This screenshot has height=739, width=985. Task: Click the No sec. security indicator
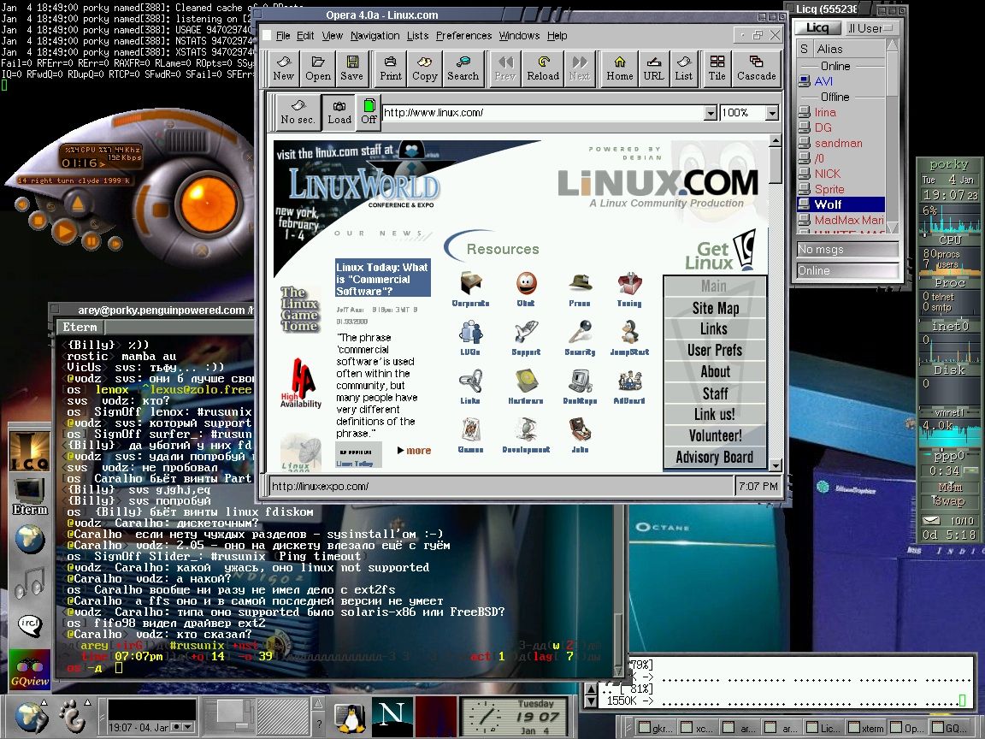tap(298, 113)
